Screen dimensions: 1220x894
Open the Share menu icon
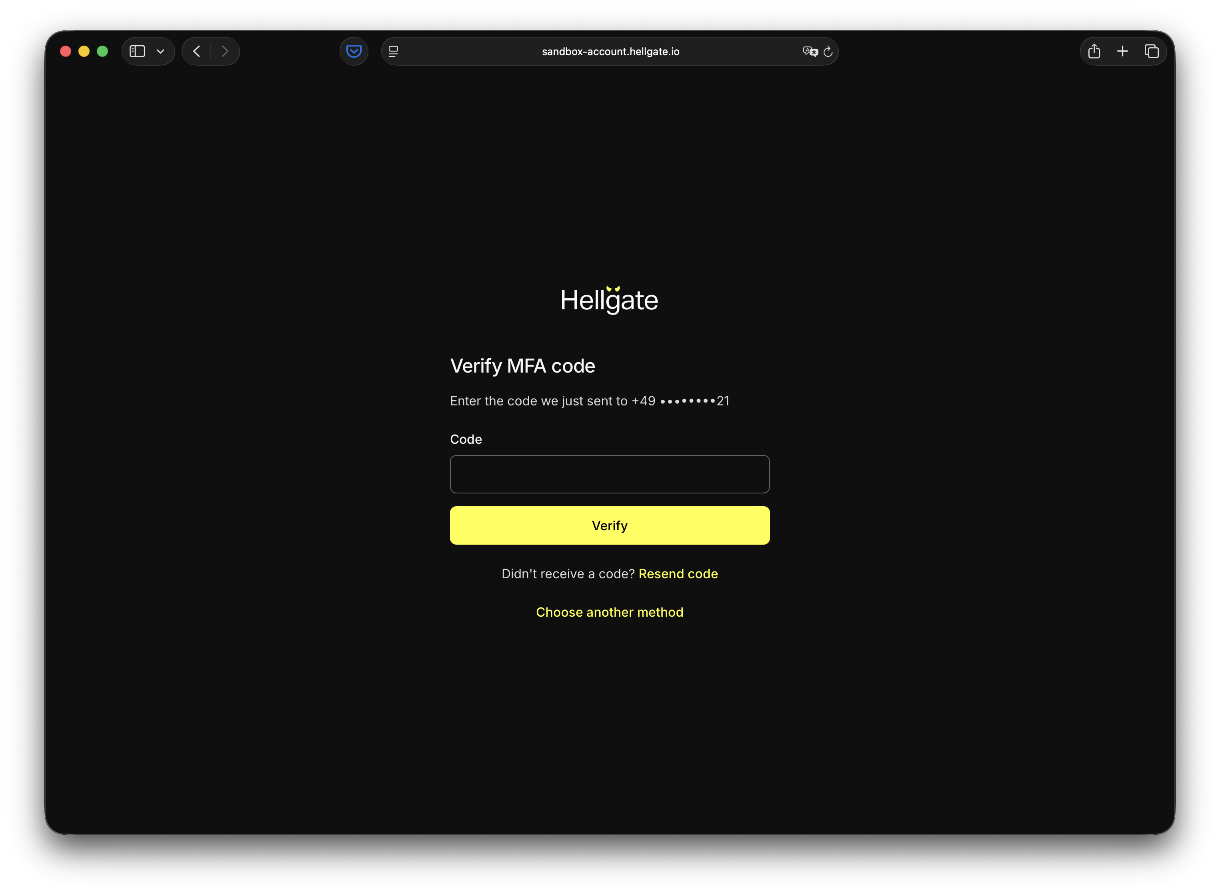(1094, 51)
